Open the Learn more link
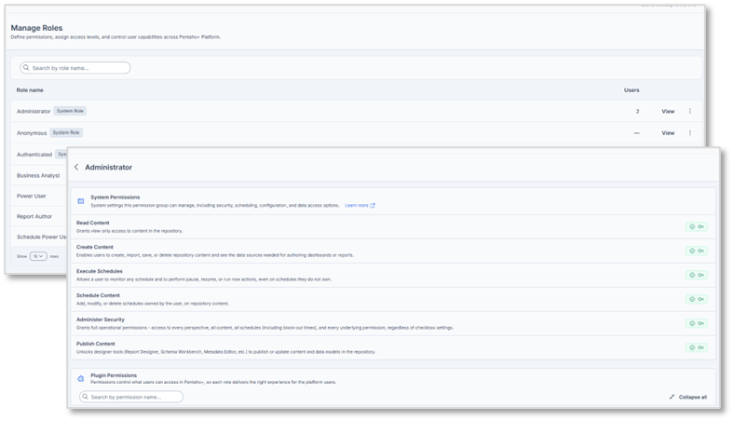 point(360,205)
